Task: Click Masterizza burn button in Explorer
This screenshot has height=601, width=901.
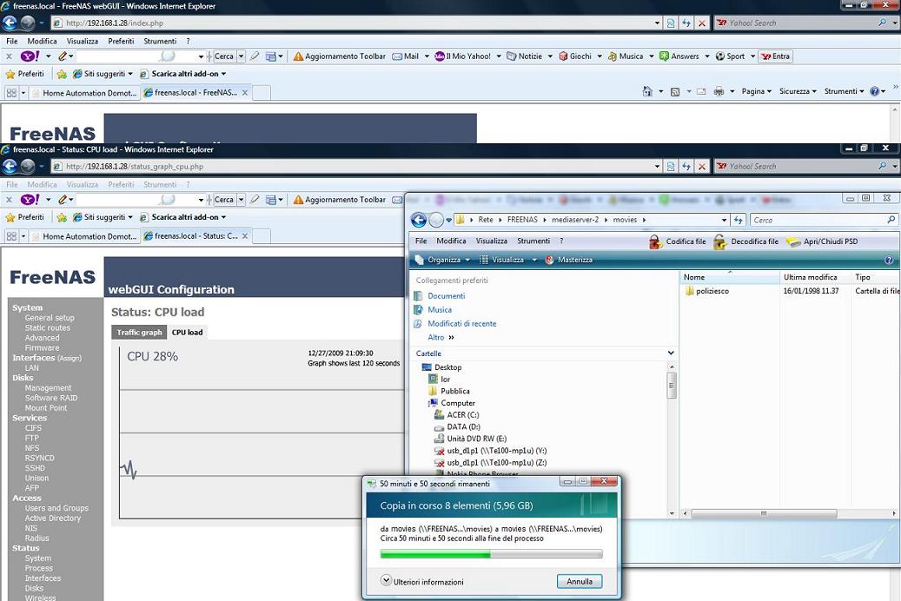Action: (568, 260)
